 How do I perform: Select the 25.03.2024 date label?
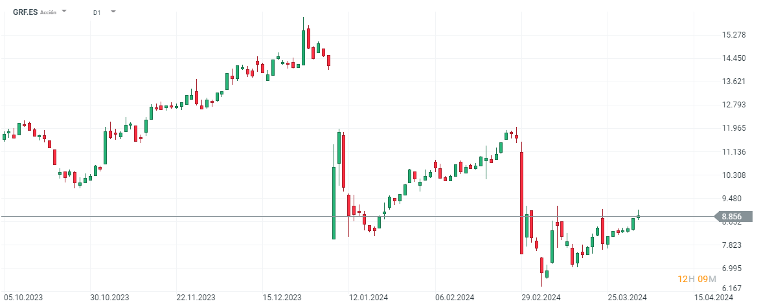pyautogui.click(x=628, y=298)
